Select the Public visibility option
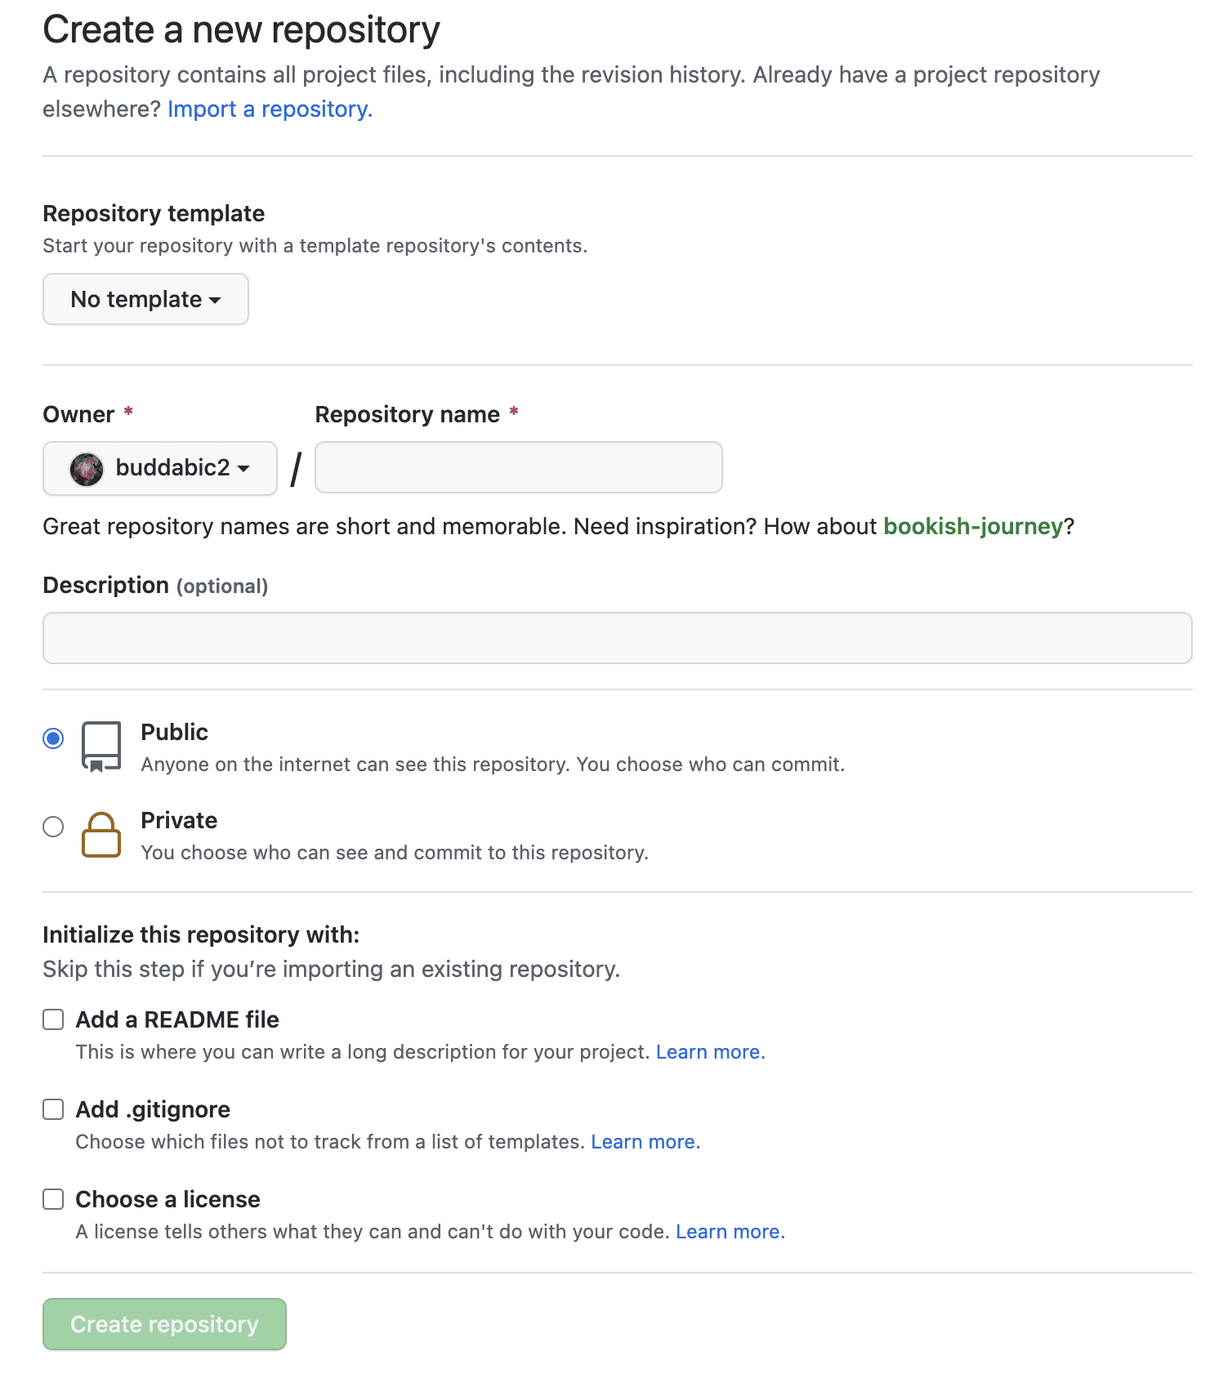 click(53, 738)
